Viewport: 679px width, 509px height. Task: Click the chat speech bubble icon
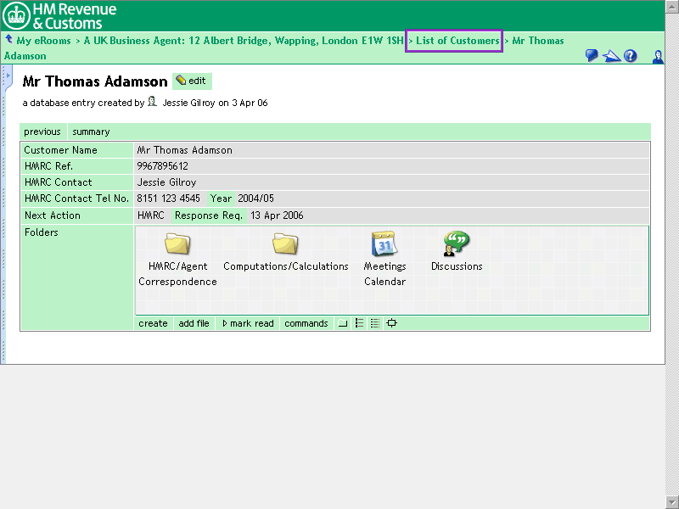click(592, 56)
